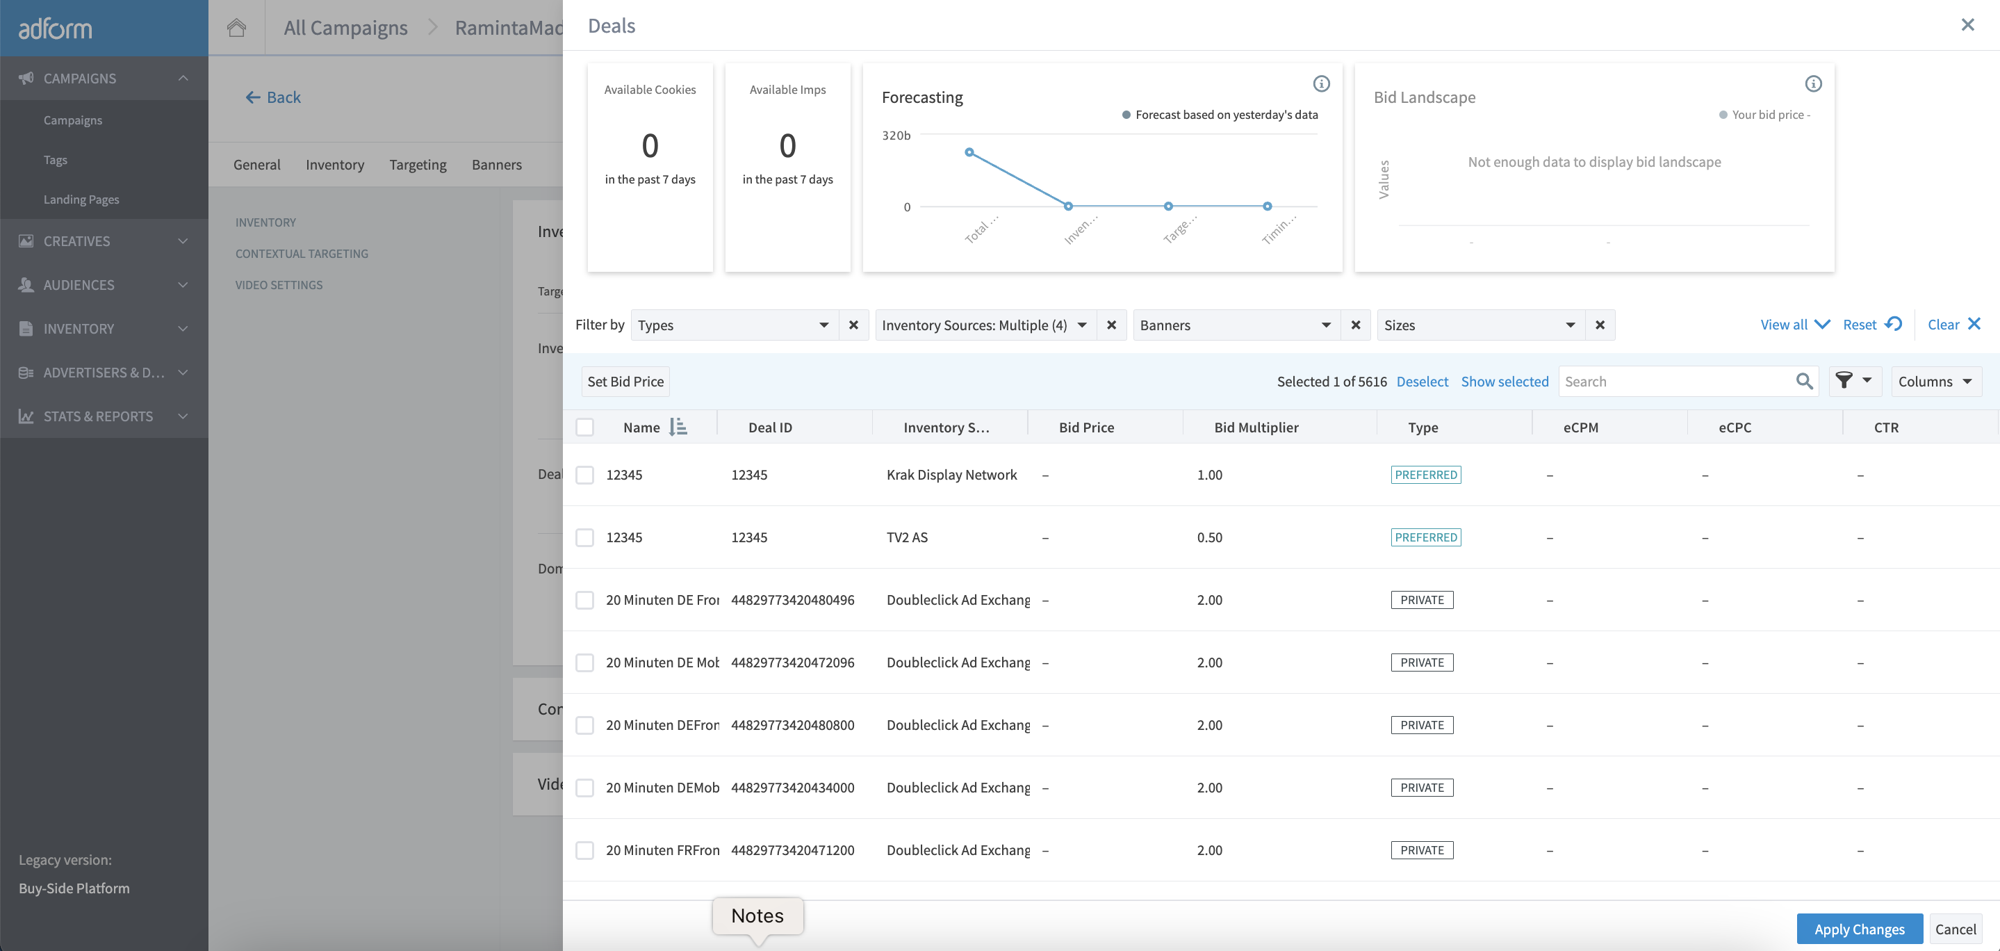Open the Bid Landscape info icon
The image size is (2000, 951).
(x=1814, y=83)
